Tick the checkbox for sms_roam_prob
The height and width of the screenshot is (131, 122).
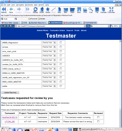[x=61, y=51]
